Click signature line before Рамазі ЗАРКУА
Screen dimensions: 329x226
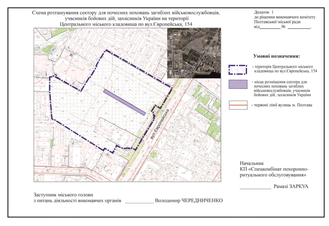coord(255,187)
